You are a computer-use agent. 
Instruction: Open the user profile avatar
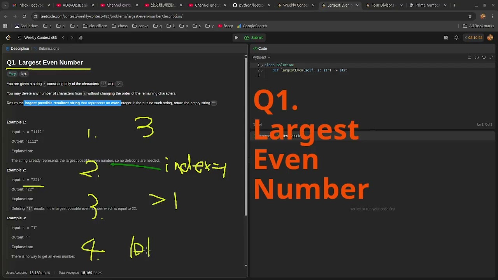490,38
